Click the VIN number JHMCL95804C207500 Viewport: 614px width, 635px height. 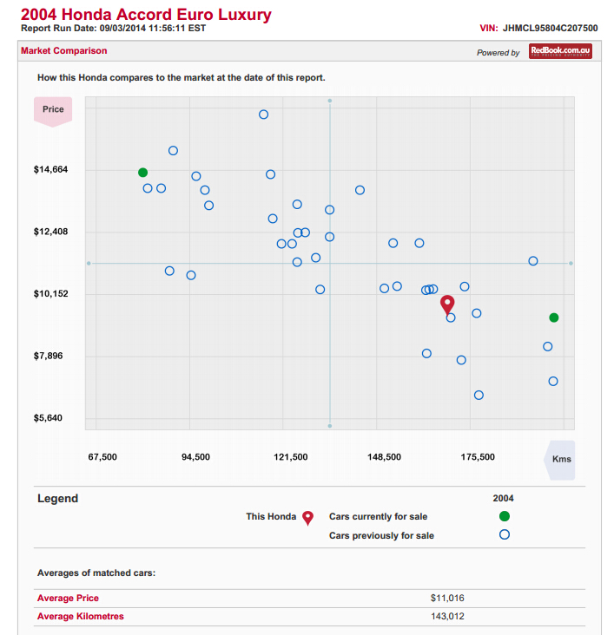click(x=550, y=28)
